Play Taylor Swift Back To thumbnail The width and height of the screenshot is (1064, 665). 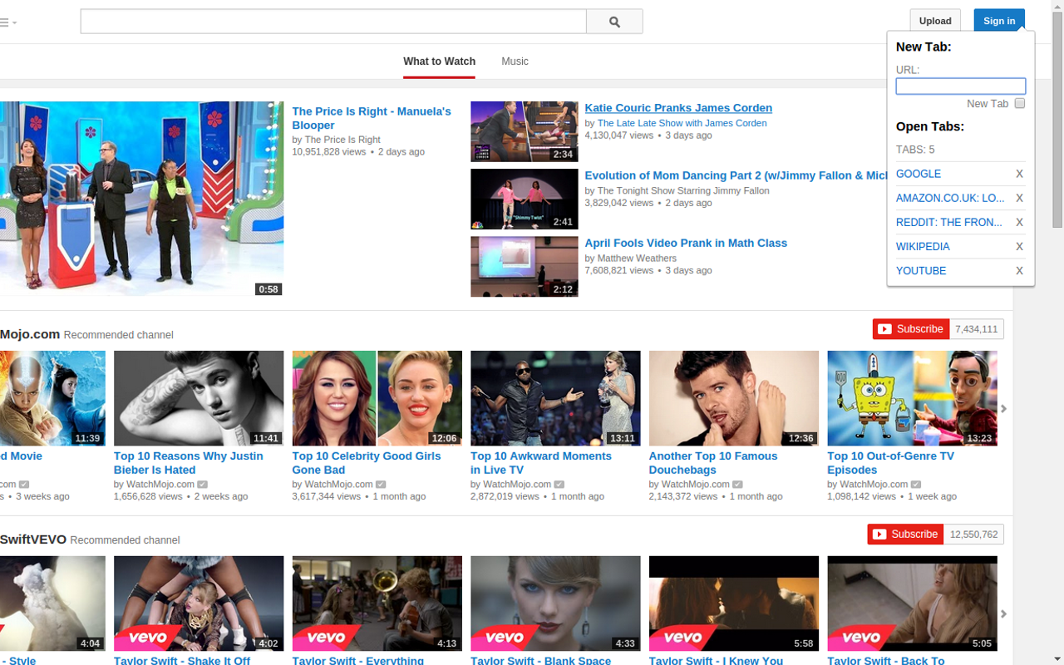pyautogui.click(x=912, y=603)
